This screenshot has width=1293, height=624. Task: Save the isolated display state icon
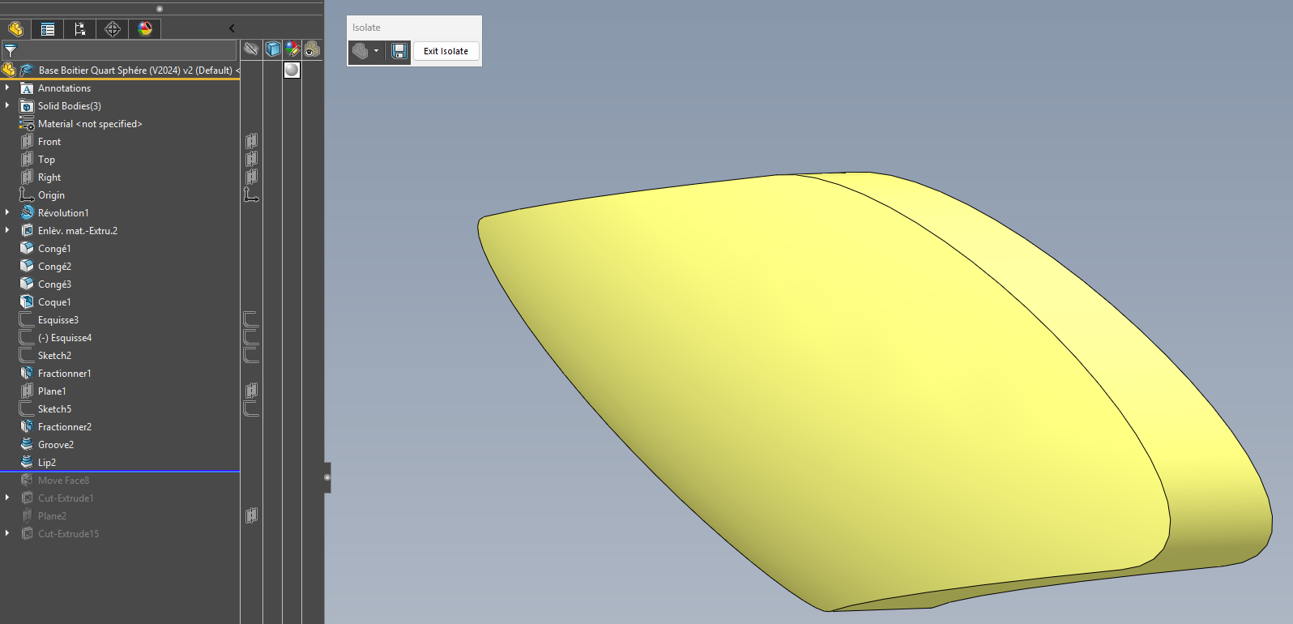coord(399,51)
